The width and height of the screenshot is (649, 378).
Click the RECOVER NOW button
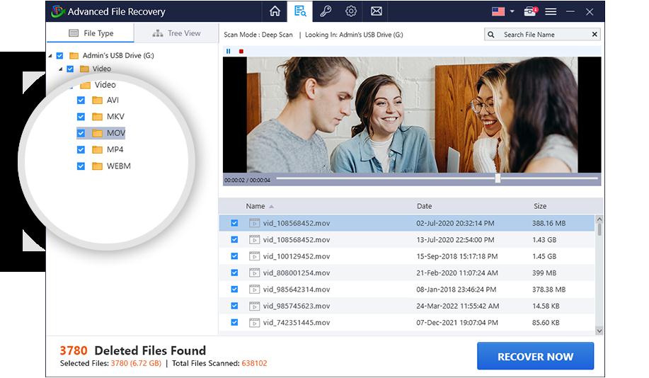[x=535, y=357]
